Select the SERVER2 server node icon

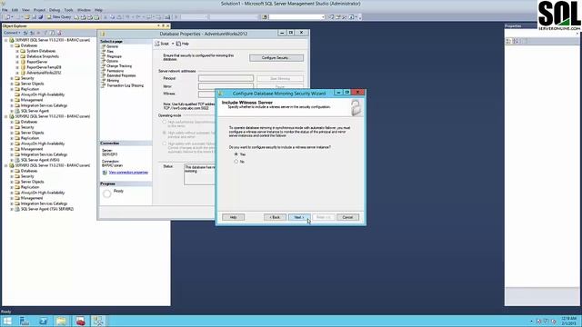pyautogui.click(x=12, y=116)
